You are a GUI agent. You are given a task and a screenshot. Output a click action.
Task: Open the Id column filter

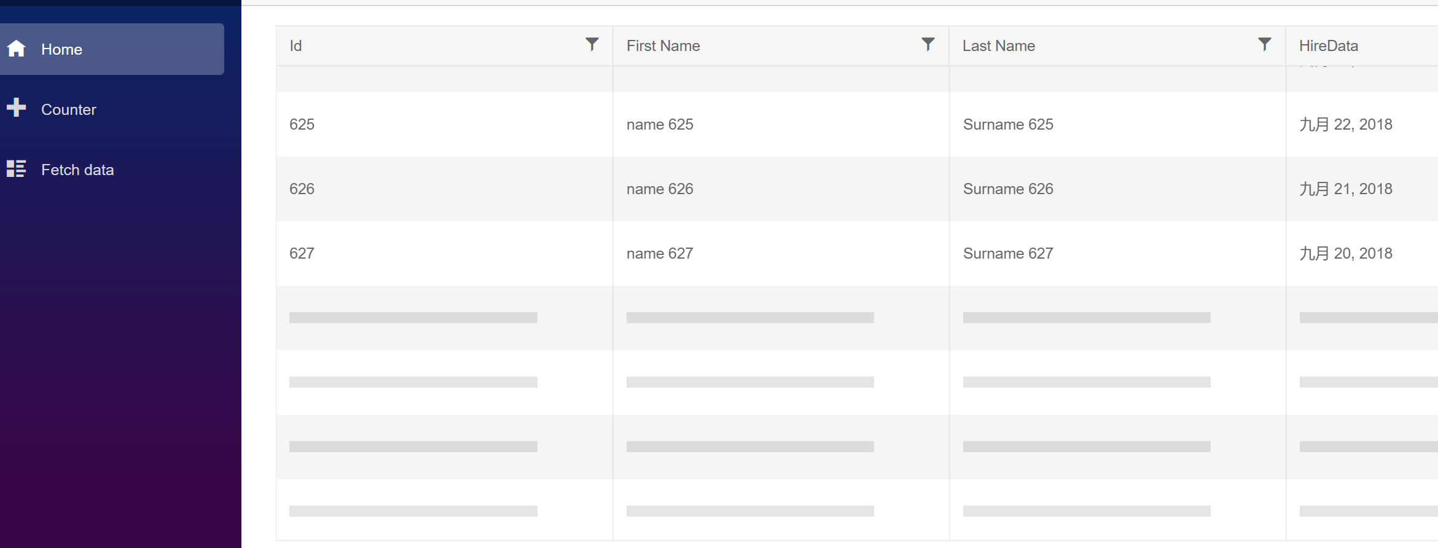pyautogui.click(x=592, y=44)
